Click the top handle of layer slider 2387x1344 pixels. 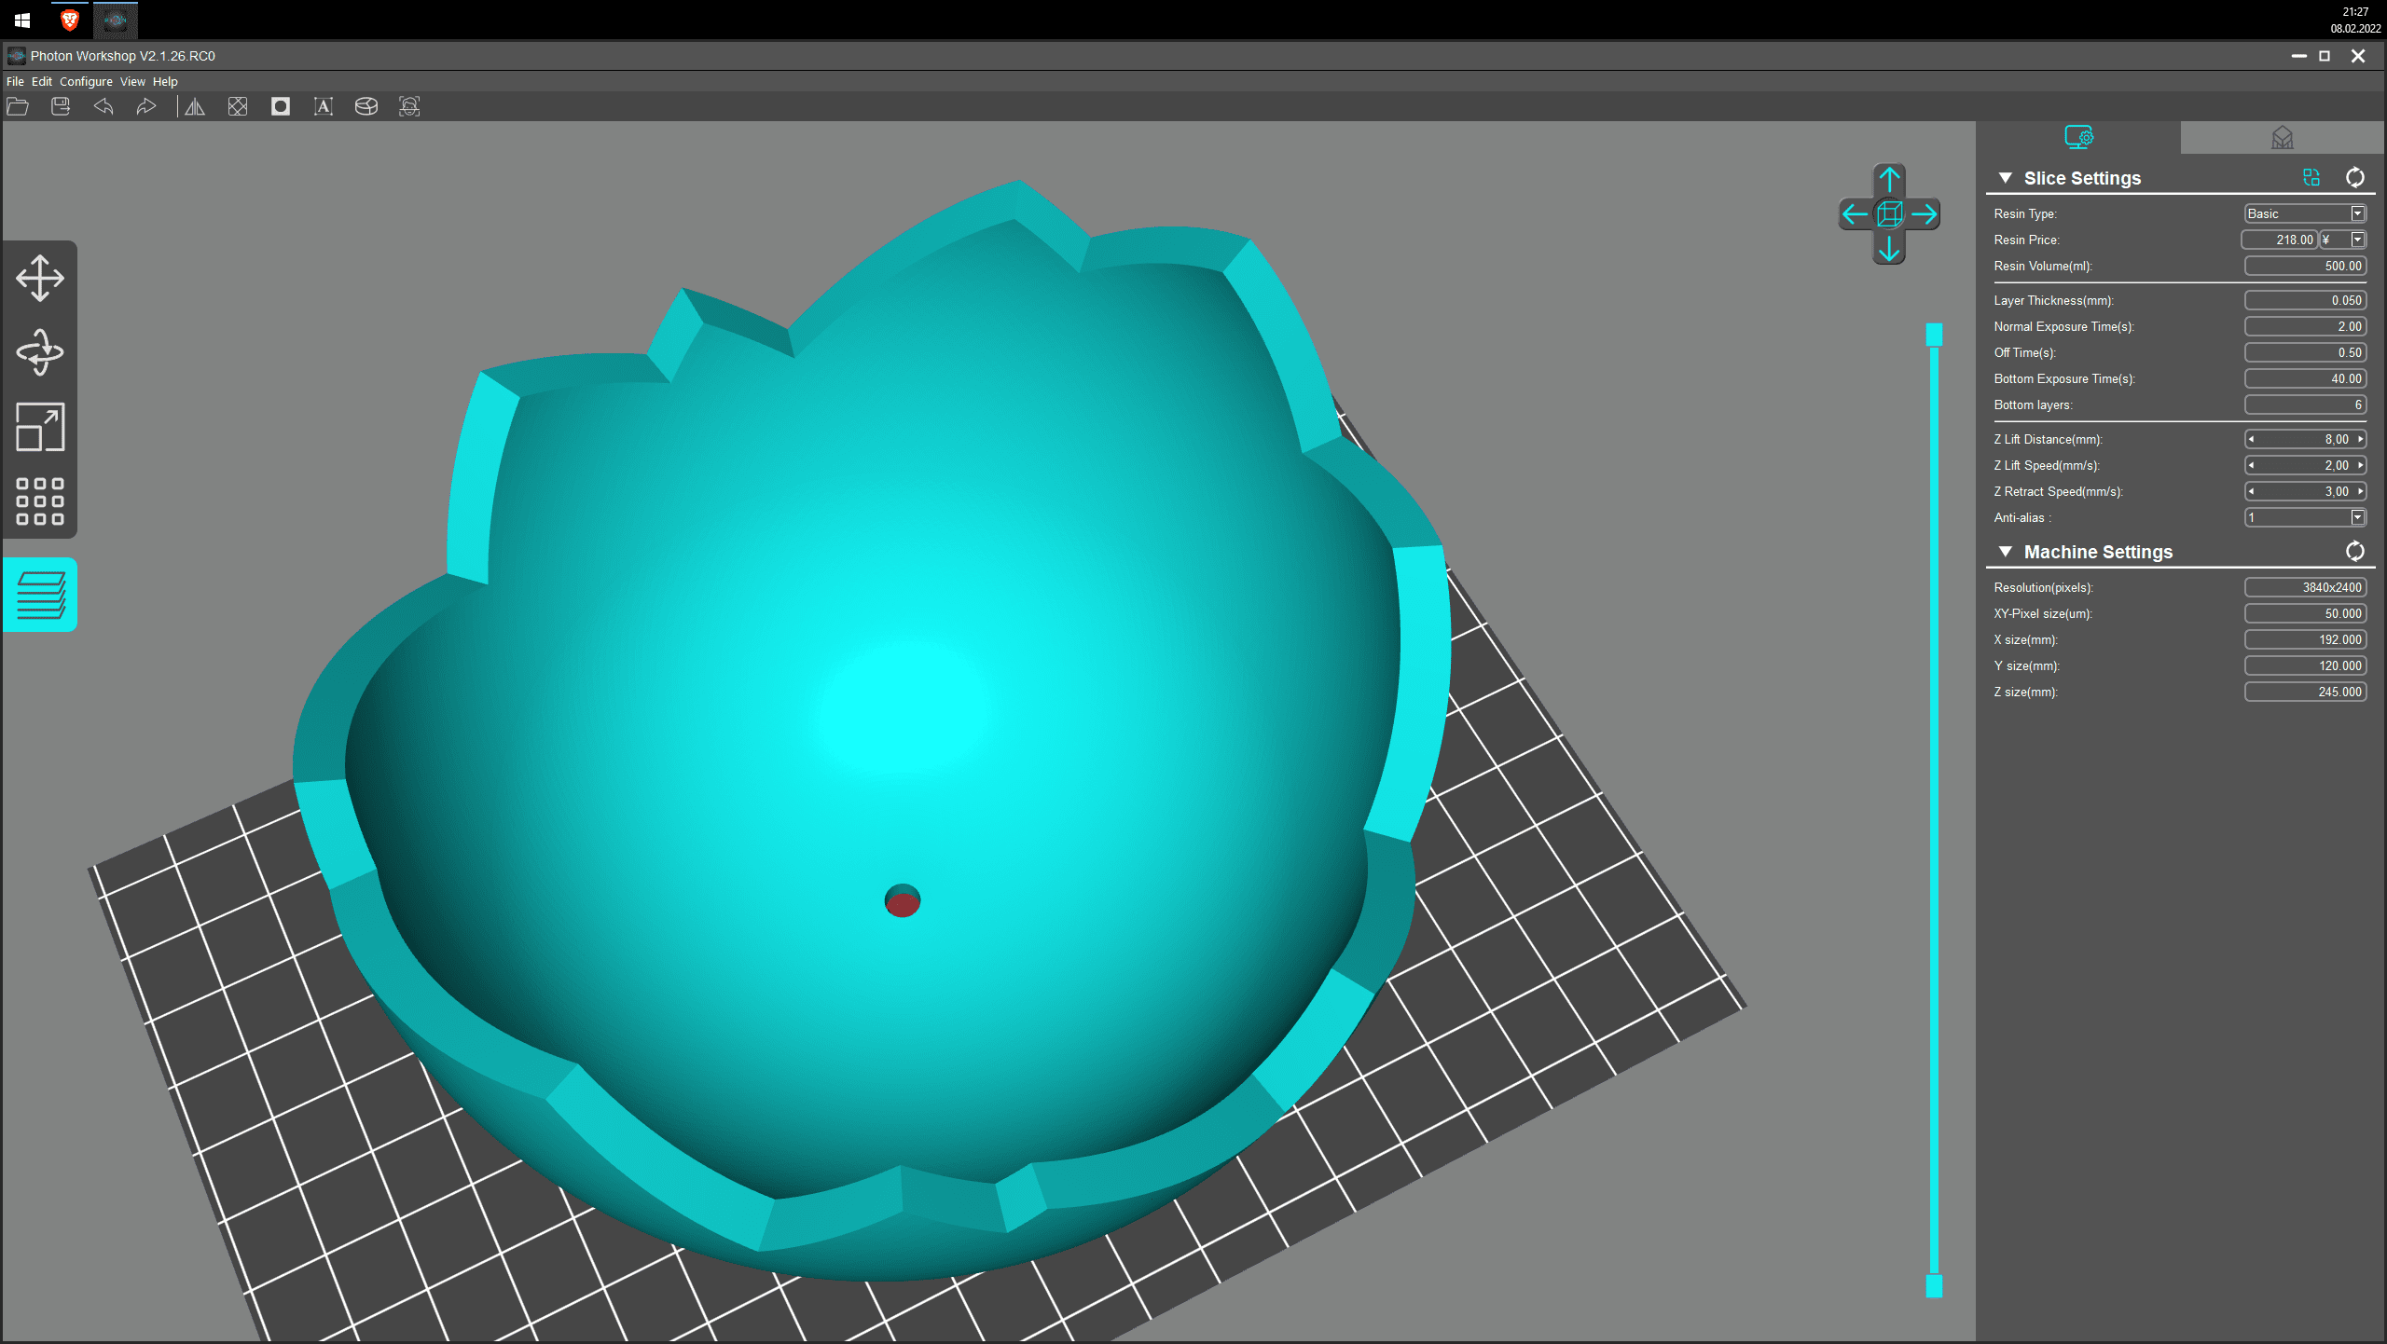1934,334
